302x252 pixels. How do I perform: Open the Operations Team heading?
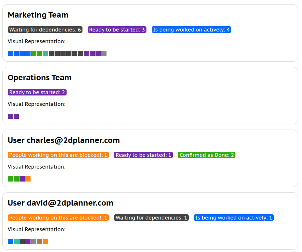point(40,78)
